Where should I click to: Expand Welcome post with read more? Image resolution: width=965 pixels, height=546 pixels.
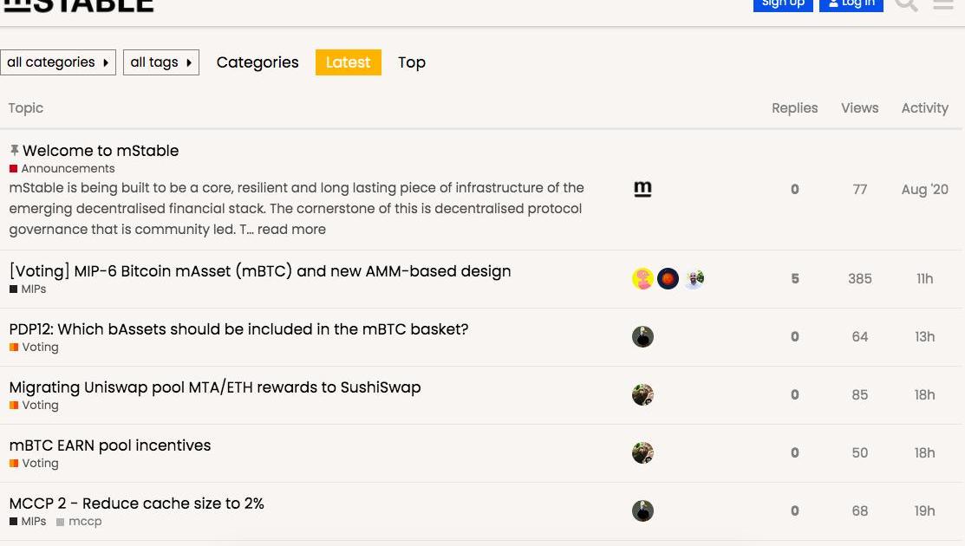click(291, 230)
